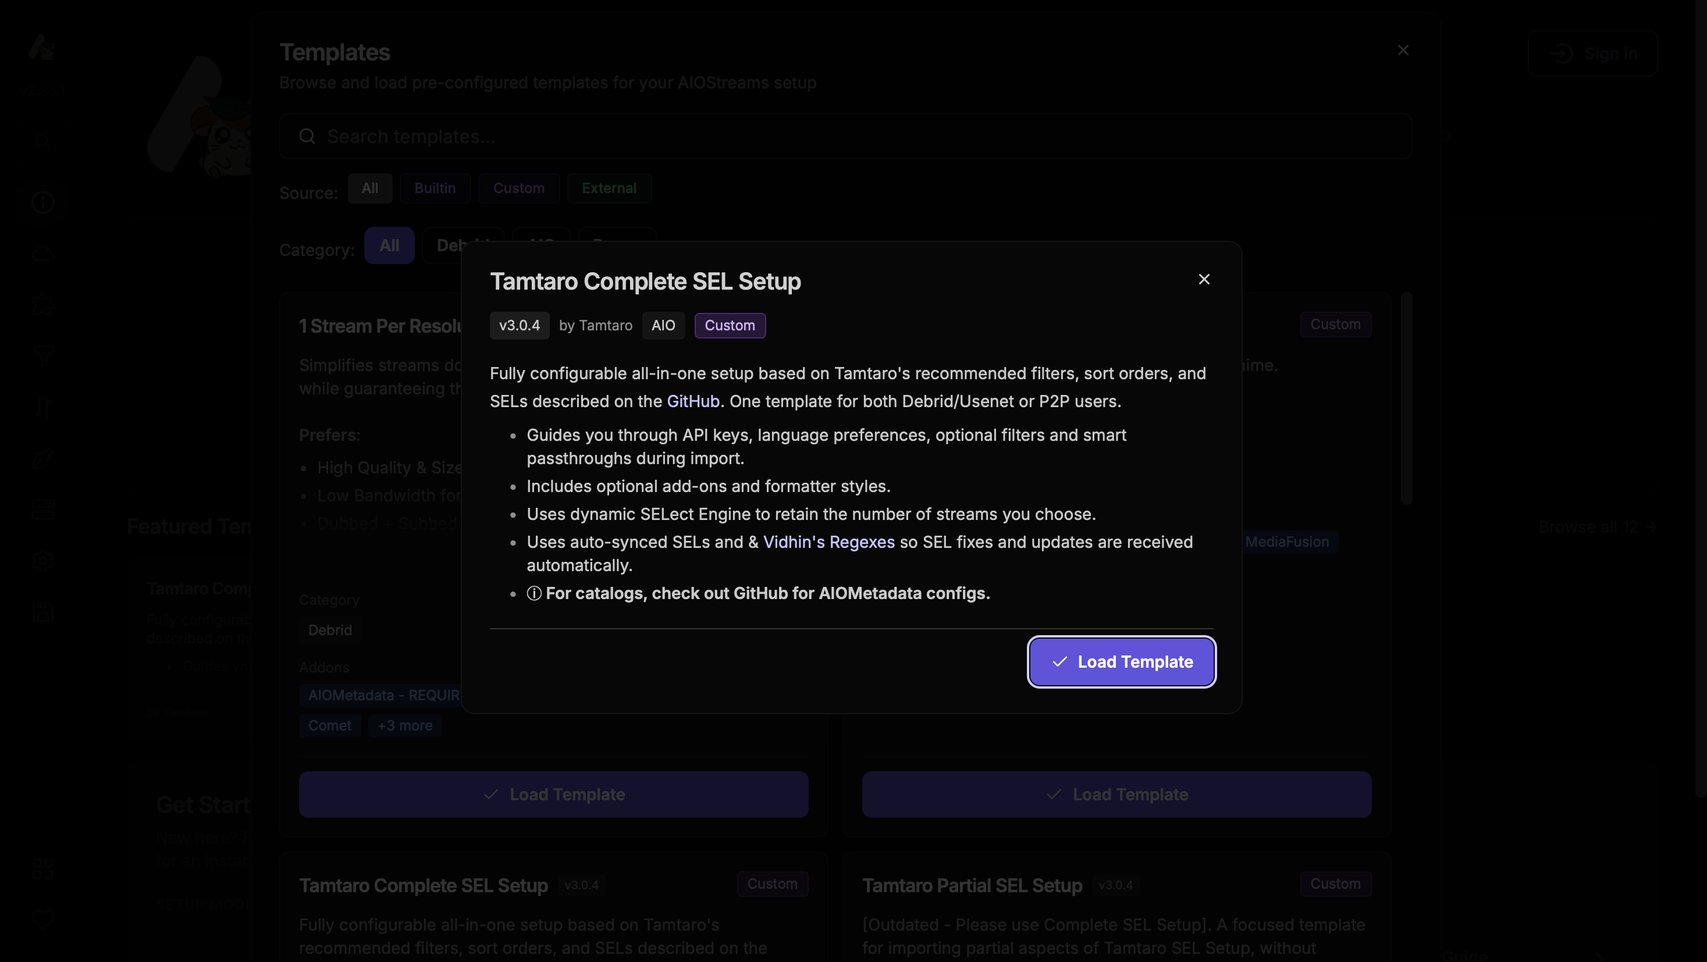Click the search magnifier icon in templates field

coord(307,137)
